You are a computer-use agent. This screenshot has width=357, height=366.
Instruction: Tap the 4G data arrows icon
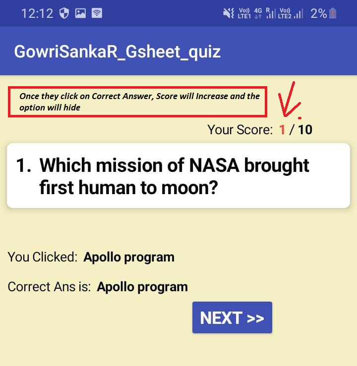click(258, 13)
